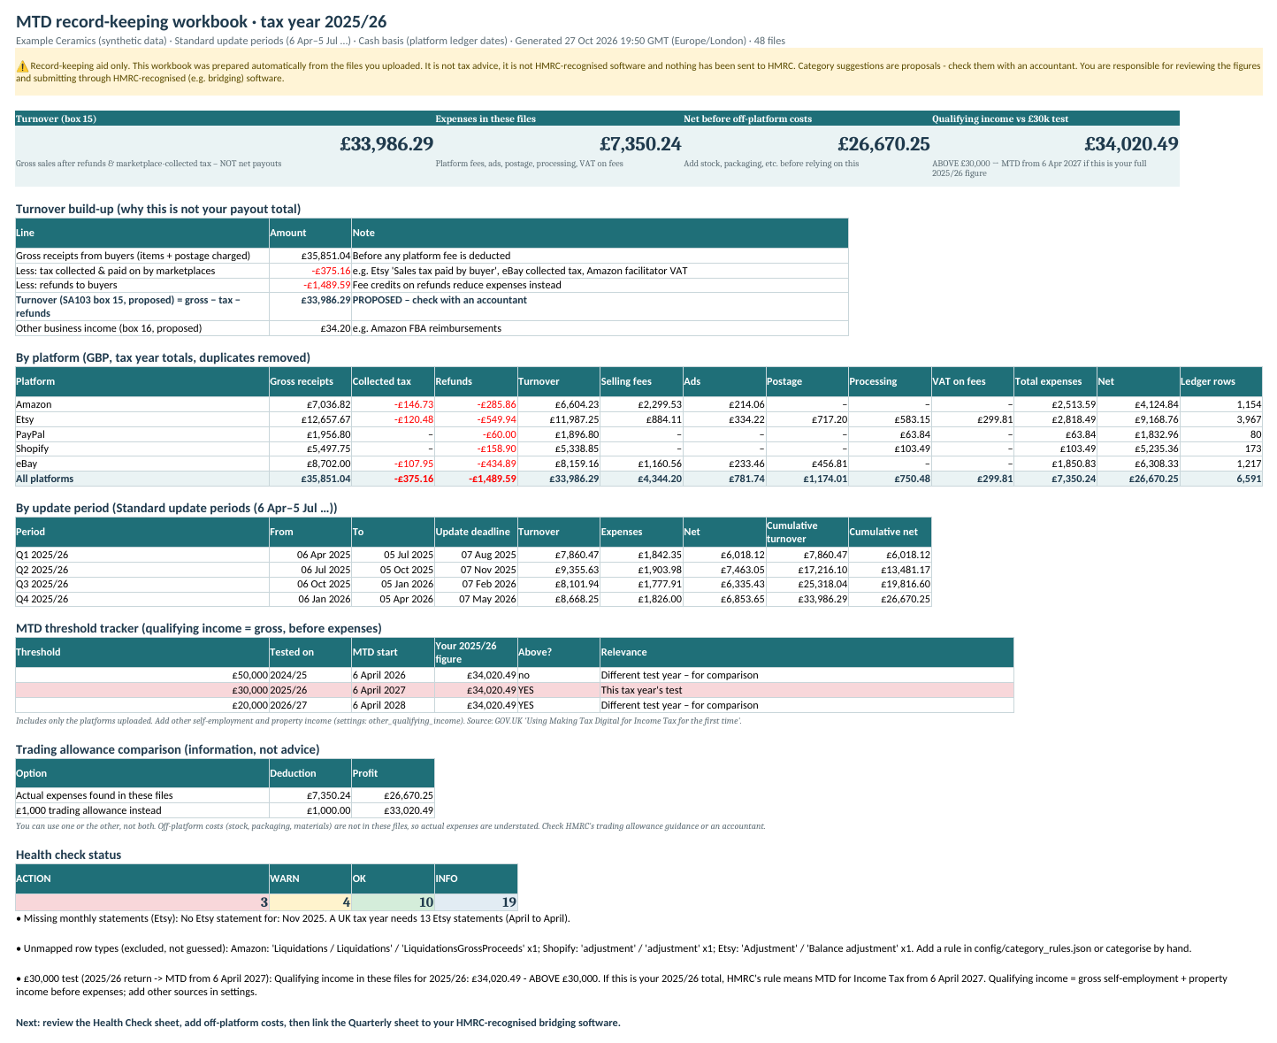The height and width of the screenshot is (1043, 1277).
Task: Click the Turnover (box 15) value £33,986.29
Action: [x=386, y=143]
